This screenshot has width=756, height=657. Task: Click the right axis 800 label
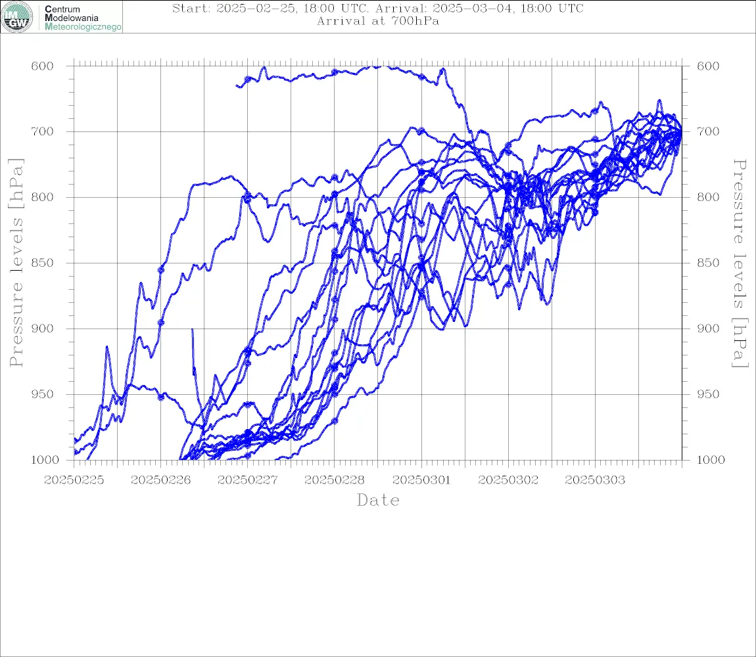[708, 197]
